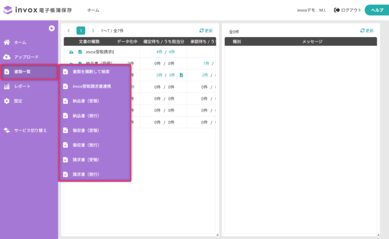Click the M.I. user initials
Screen dimensions: 389x239
[322, 10]
